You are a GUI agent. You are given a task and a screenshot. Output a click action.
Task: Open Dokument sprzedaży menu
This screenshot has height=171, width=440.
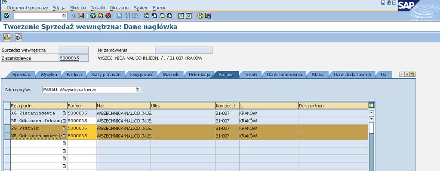[28, 8]
